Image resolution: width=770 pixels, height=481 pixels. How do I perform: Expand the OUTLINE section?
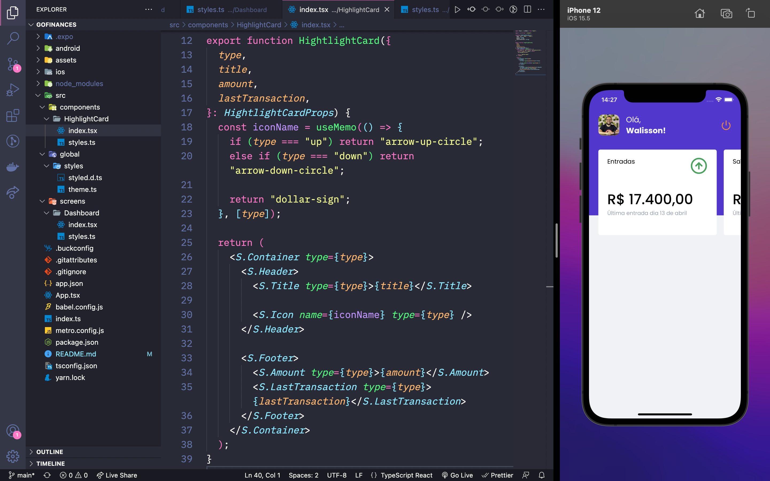pos(49,452)
